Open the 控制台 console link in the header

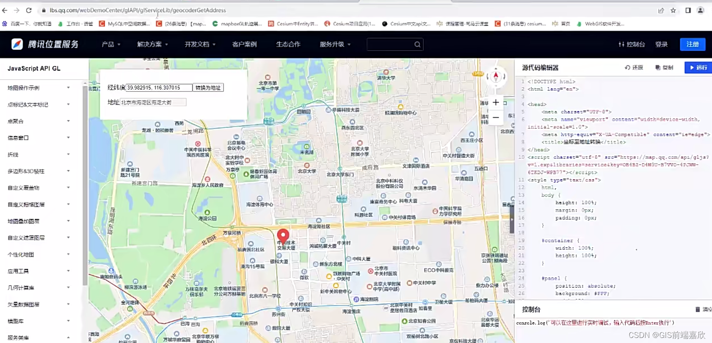[632, 44]
